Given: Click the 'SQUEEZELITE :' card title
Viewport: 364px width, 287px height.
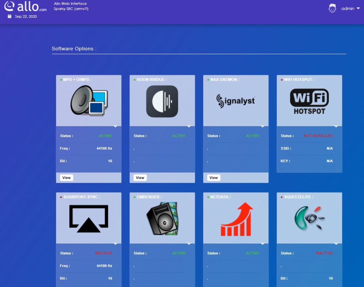Looking at the screenshot, I should 299,197.
